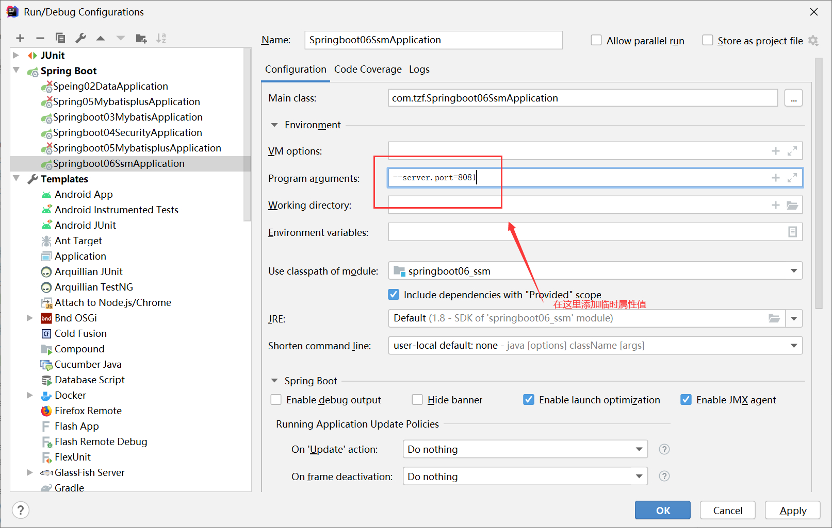Expand the Program arguments field editor

pyautogui.click(x=792, y=178)
